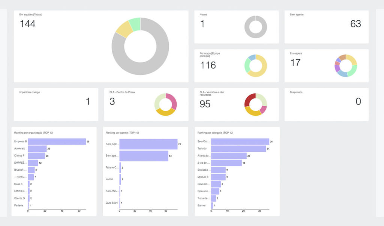384x226 pixels.
Task: Click the Por etapa donut chart
Action: click(255, 66)
